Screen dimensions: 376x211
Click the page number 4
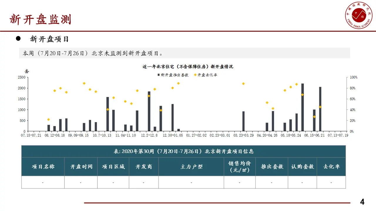tap(362, 202)
